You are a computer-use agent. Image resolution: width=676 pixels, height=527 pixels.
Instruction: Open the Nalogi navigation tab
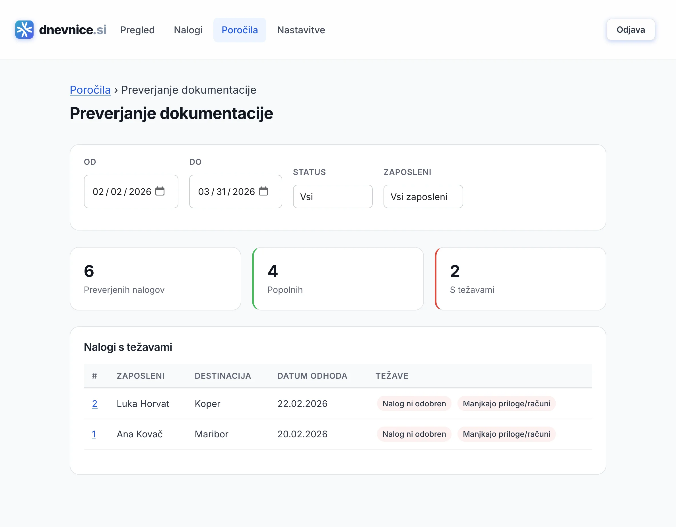tap(188, 30)
